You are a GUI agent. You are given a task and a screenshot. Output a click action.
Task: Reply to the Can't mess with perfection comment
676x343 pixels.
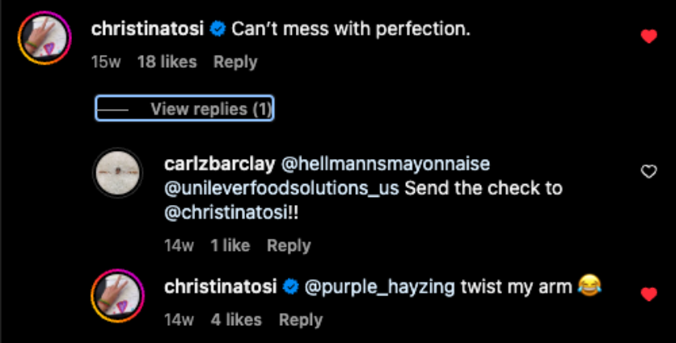tap(235, 62)
